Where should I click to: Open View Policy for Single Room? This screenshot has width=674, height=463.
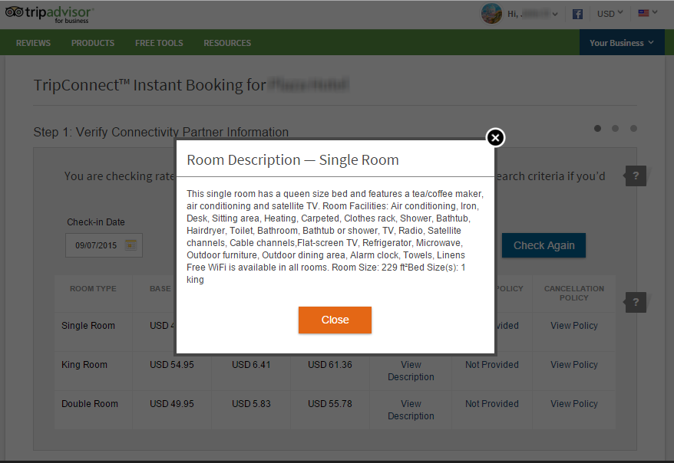pos(574,326)
